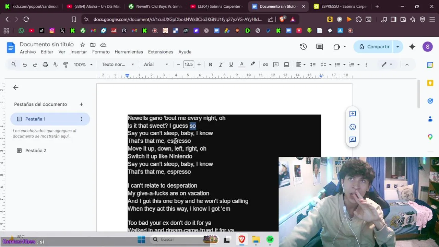The image size is (439, 247).
Task: Open the Compartir dropdown arrow
Action: pyautogui.click(x=398, y=47)
